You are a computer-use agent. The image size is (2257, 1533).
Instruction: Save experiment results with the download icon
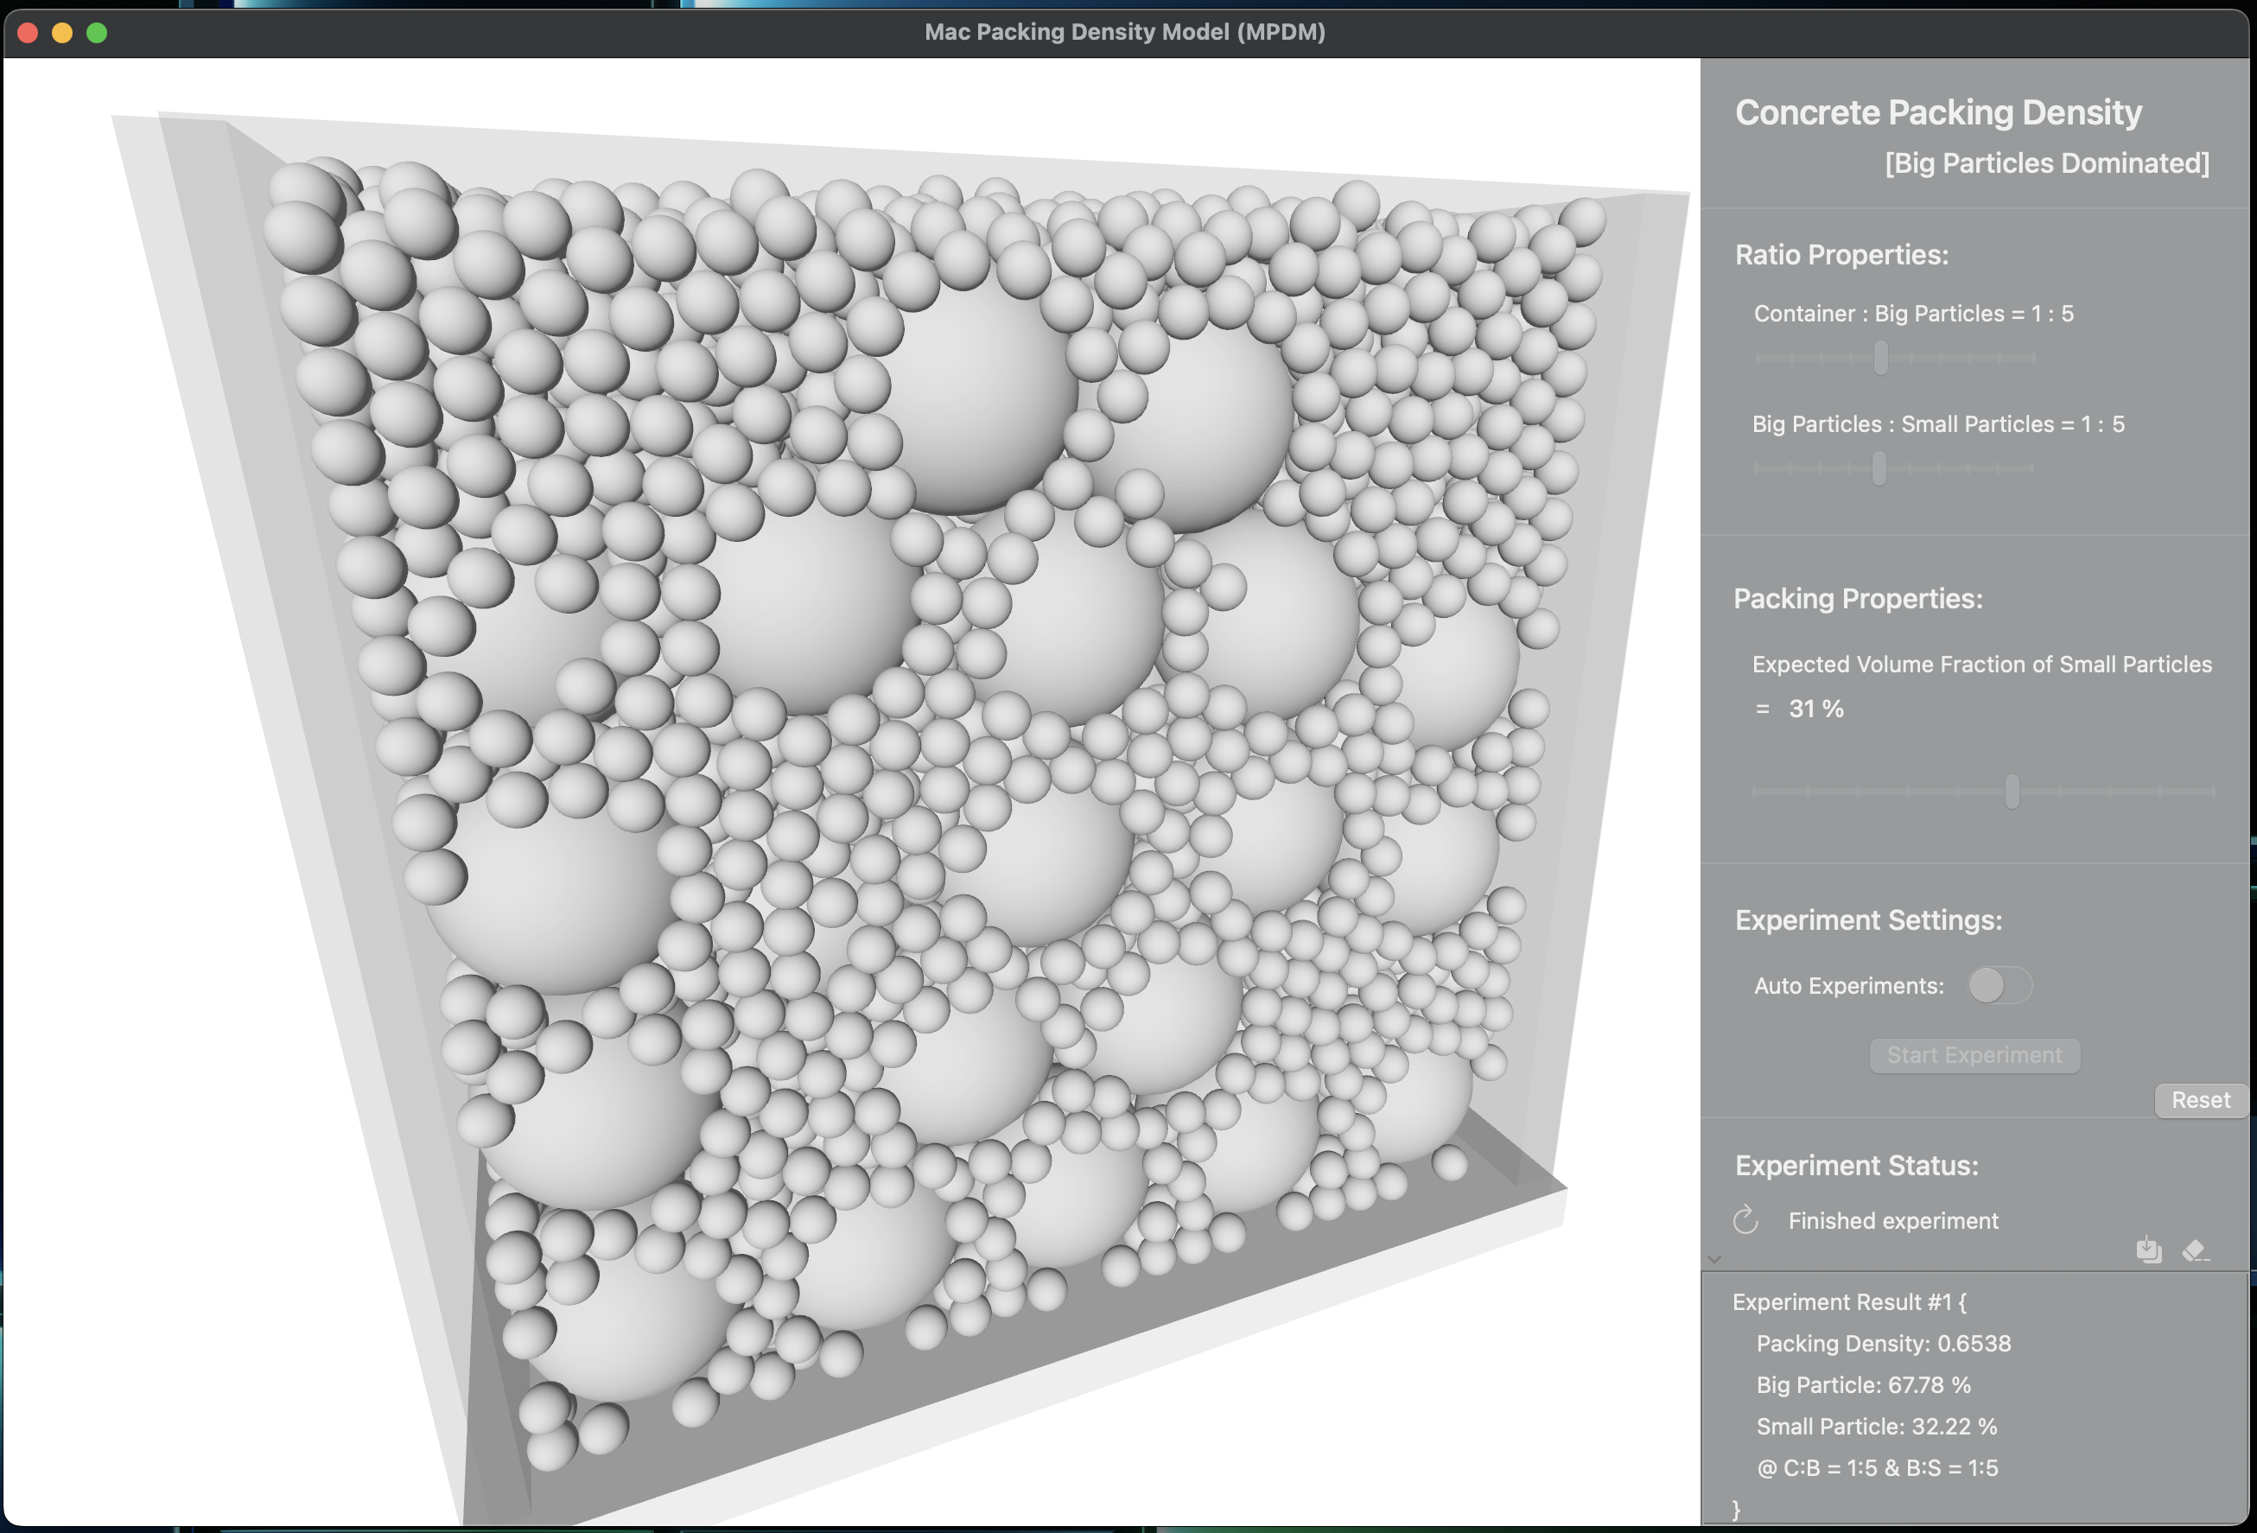[x=2148, y=1250]
